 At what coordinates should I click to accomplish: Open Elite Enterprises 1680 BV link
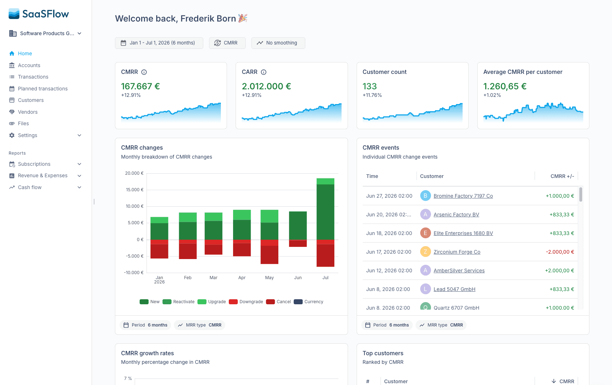point(463,233)
